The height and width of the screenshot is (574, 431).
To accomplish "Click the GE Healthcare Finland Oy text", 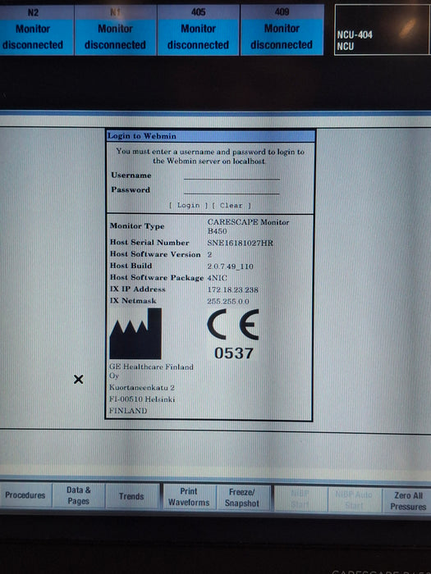I will click(151, 371).
